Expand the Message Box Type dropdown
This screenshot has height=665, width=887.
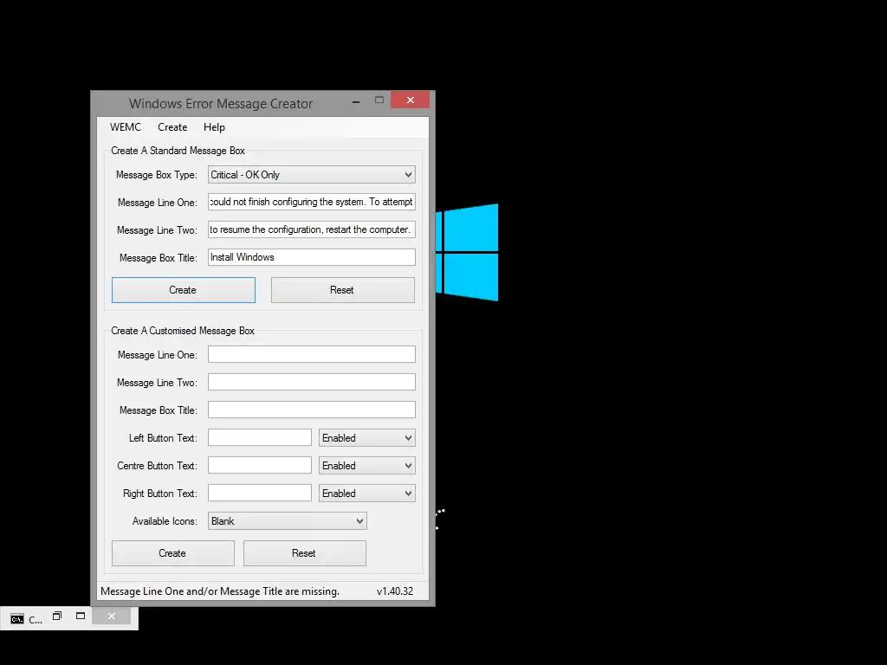311,175
